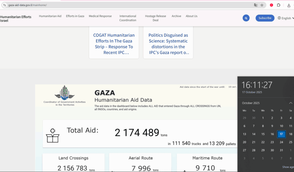Bookmark this page with the star icon
The width and height of the screenshot is (294, 172).
(262, 5)
